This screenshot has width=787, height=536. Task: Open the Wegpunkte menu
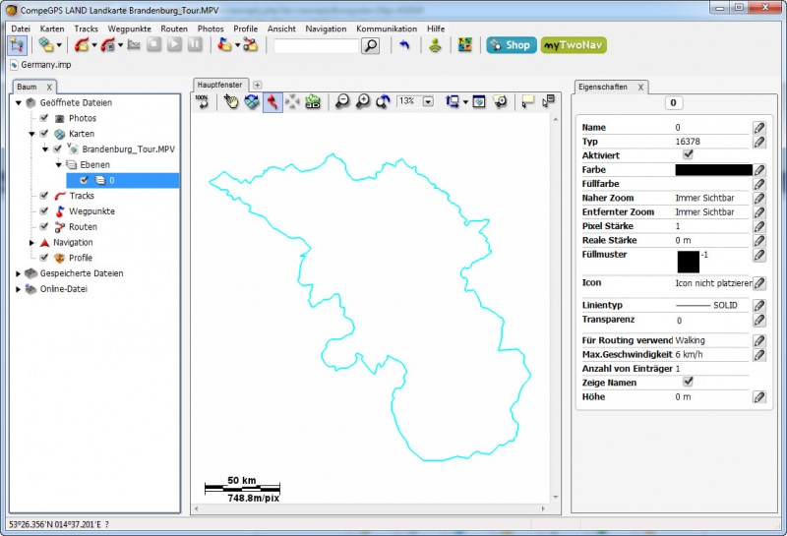coord(129,29)
